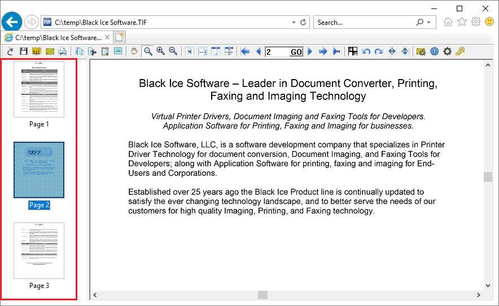Click the blue About info icon

(x=435, y=51)
